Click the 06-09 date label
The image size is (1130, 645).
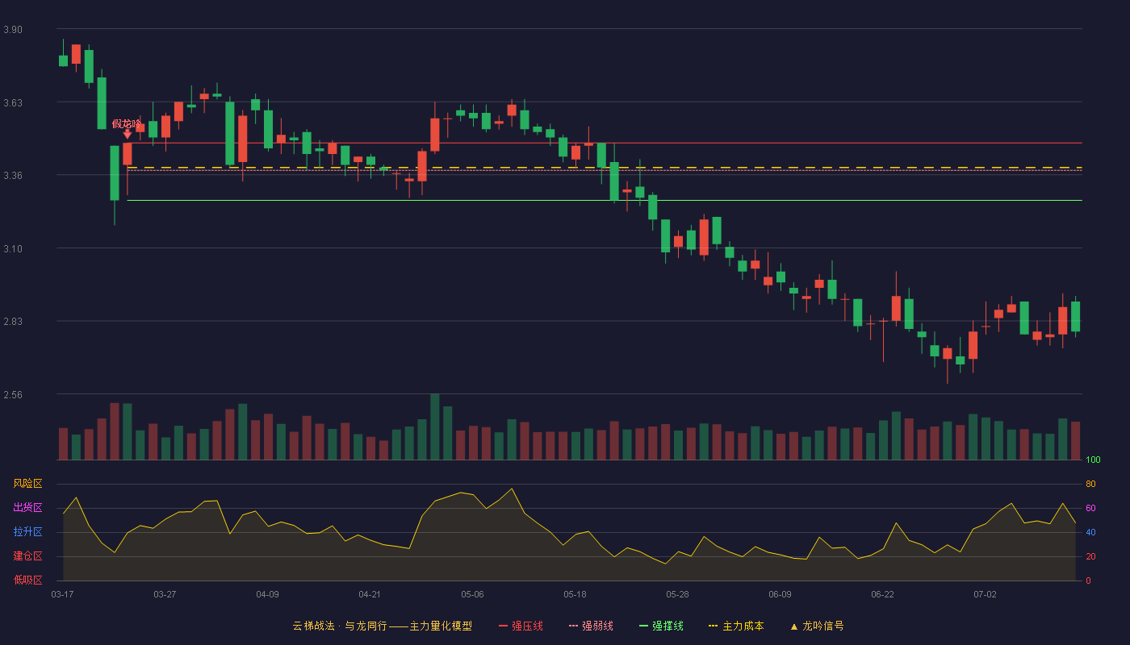(780, 594)
